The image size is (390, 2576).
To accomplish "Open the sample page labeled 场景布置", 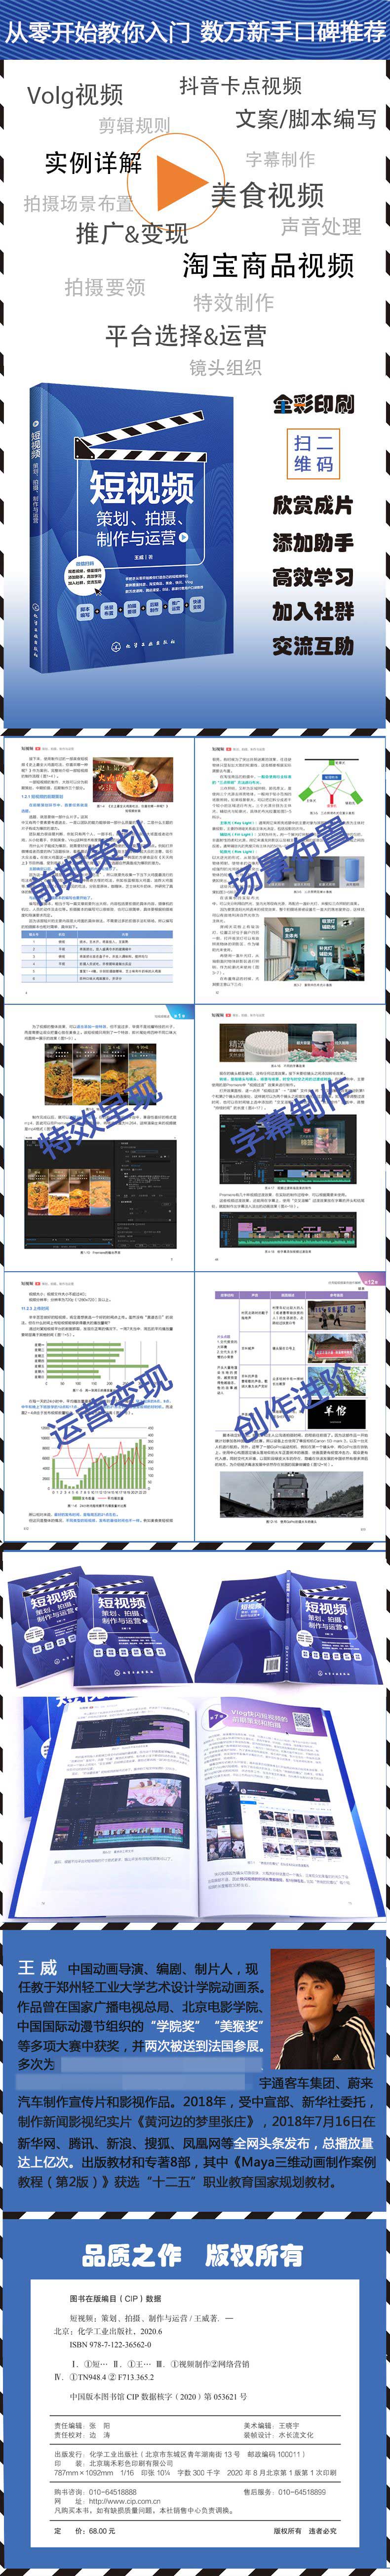I will pos(291,869).
